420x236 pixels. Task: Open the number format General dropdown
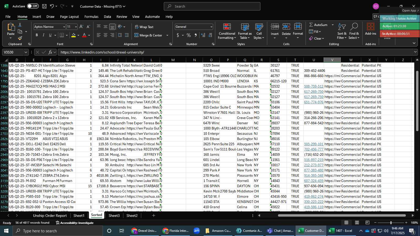tap(211, 27)
